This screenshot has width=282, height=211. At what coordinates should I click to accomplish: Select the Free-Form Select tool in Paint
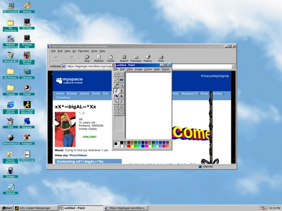(x=116, y=75)
